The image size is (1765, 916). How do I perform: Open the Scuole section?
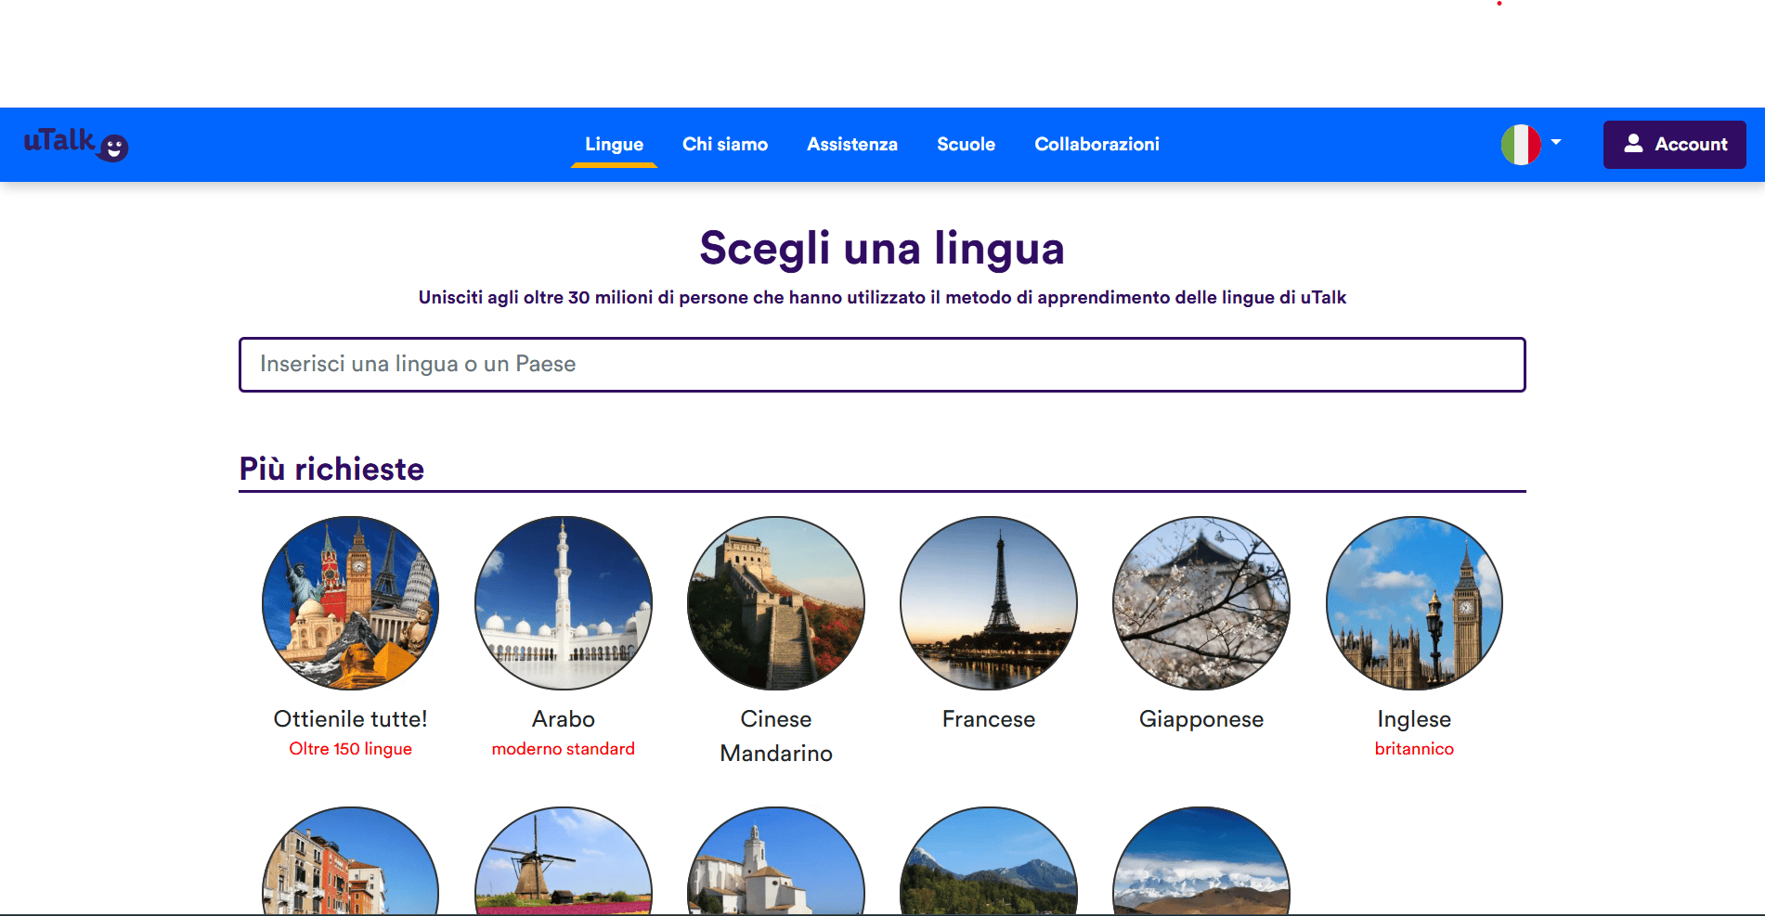966,144
